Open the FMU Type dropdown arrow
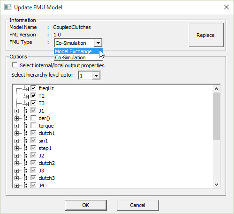The height and width of the screenshot is (214, 234). pyautogui.click(x=98, y=43)
